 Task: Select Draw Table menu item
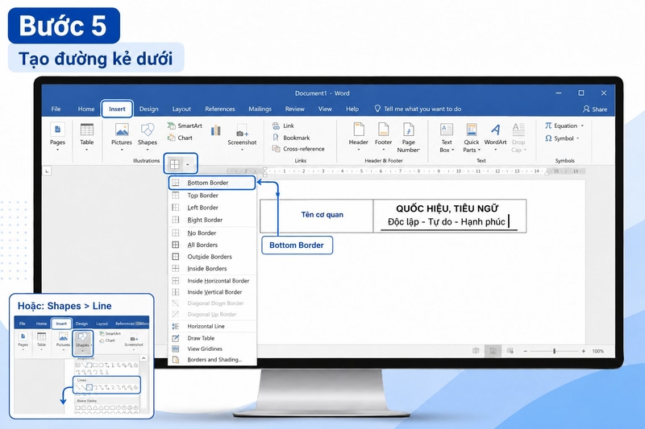[x=212, y=338]
